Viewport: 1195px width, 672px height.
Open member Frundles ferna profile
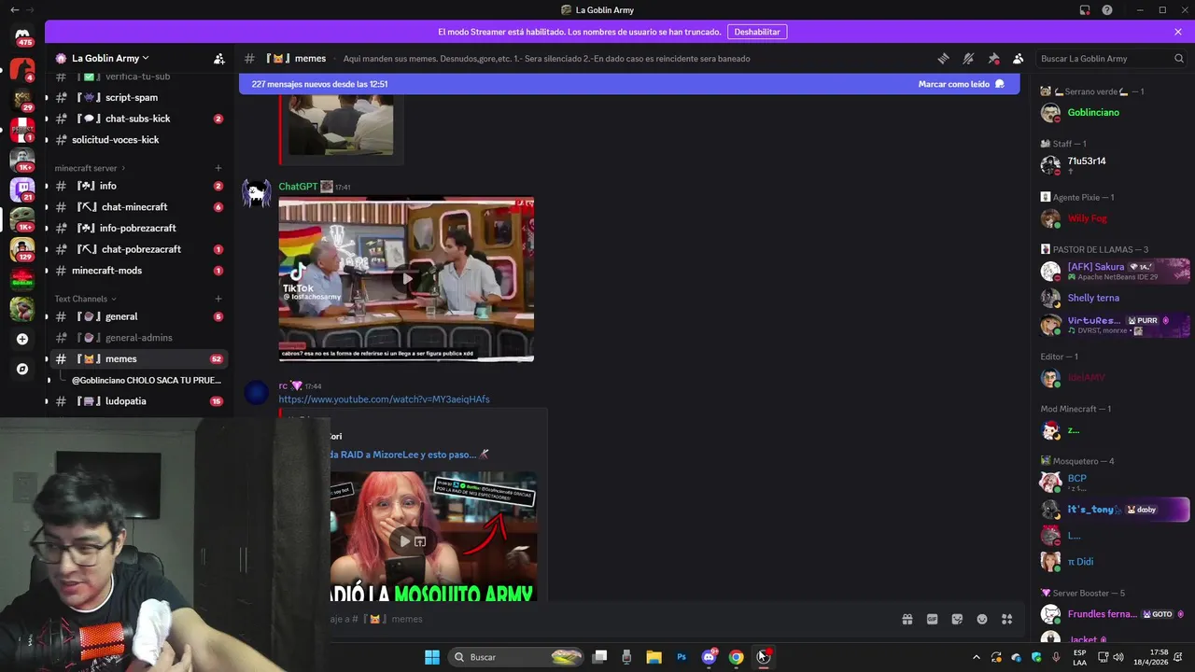(x=1113, y=614)
